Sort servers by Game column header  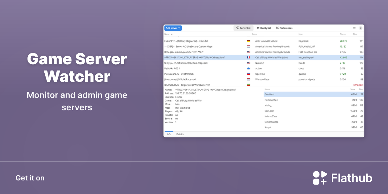coord(254,34)
